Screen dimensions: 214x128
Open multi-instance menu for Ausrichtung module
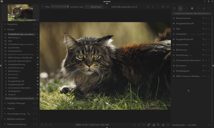pos(203,55)
